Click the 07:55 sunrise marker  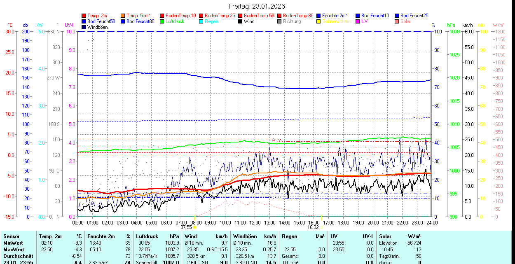coord(186,227)
